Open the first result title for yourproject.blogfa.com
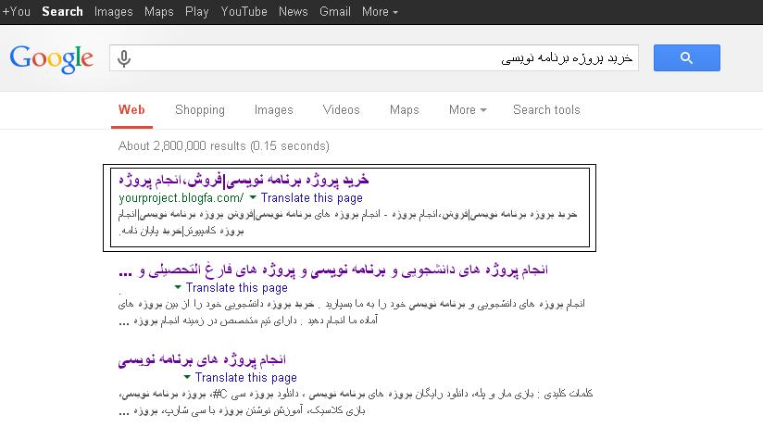The image size is (763, 440). click(x=244, y=180)
